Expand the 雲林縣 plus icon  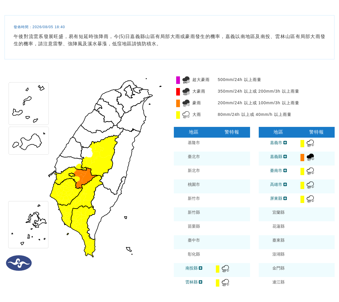(x=201, y=282)
